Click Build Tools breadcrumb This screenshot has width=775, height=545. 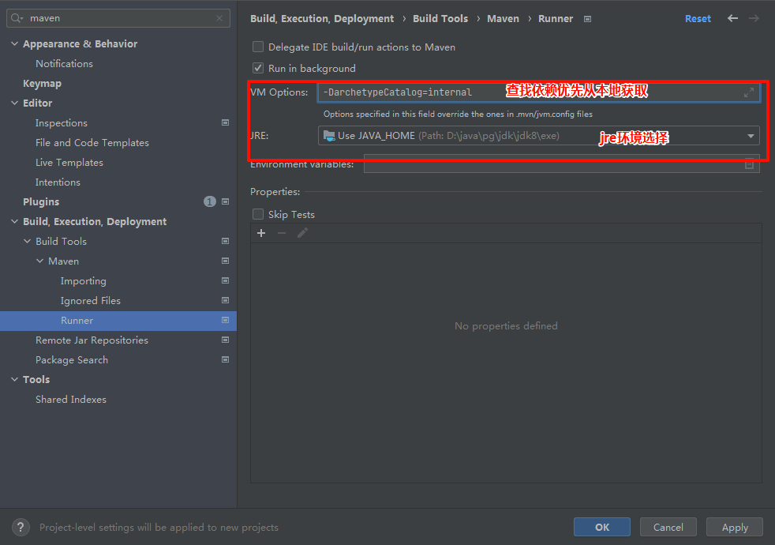click(x=440, y=19)
